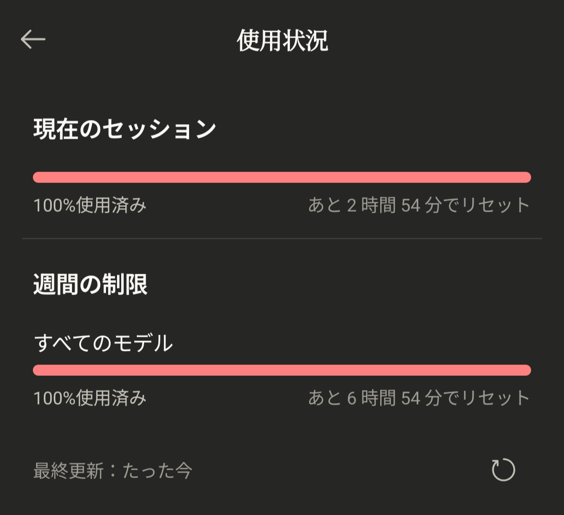Click the divider line between the sections
564x515 pixels.
282,239
